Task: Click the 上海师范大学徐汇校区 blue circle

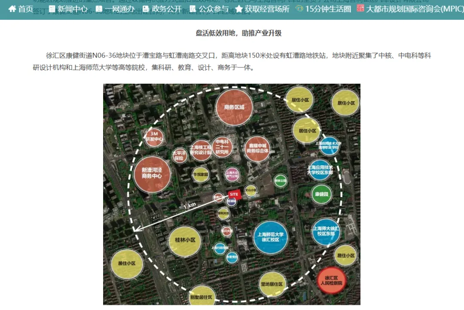Action: (271, 237)
